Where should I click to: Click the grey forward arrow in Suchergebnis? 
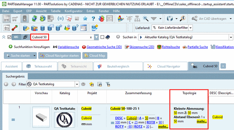pos(14,84)
